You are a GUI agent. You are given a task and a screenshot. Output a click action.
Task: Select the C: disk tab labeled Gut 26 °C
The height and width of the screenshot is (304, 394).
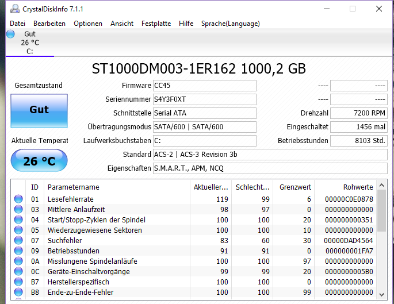[30, 43]
